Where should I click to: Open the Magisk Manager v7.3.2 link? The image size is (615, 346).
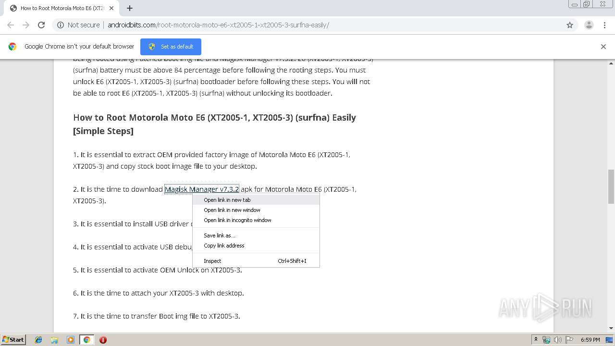click(202, 189)
